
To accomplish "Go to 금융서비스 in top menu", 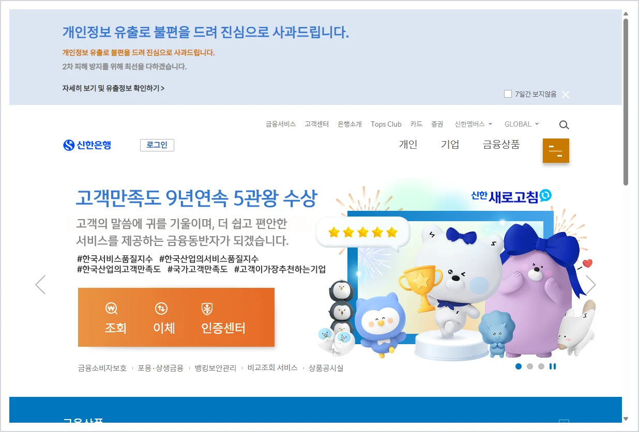I will (x=281, y=124).
